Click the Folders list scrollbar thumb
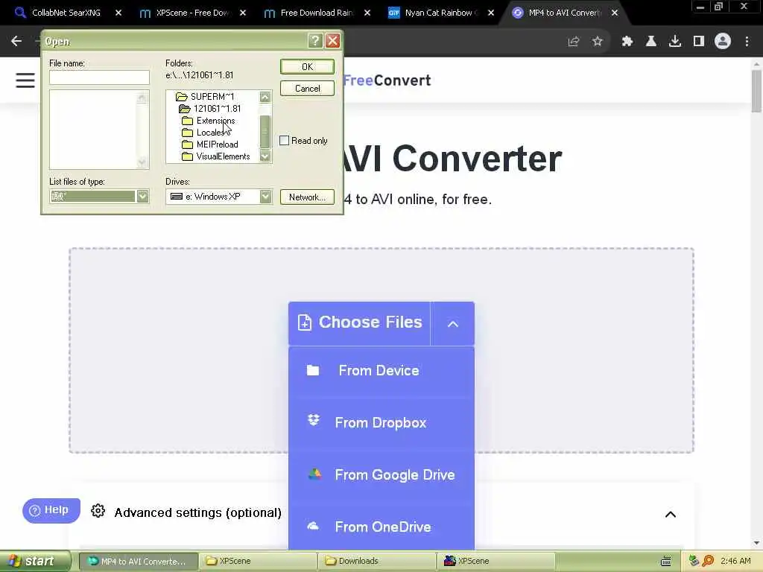Image resolution: width=763 pixels, height=572 pixels. pyautogui.click(x=265, y=131)
